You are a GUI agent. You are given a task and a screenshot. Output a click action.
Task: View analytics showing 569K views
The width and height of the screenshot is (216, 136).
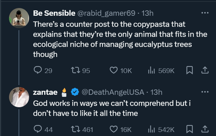tap(151, 70)
